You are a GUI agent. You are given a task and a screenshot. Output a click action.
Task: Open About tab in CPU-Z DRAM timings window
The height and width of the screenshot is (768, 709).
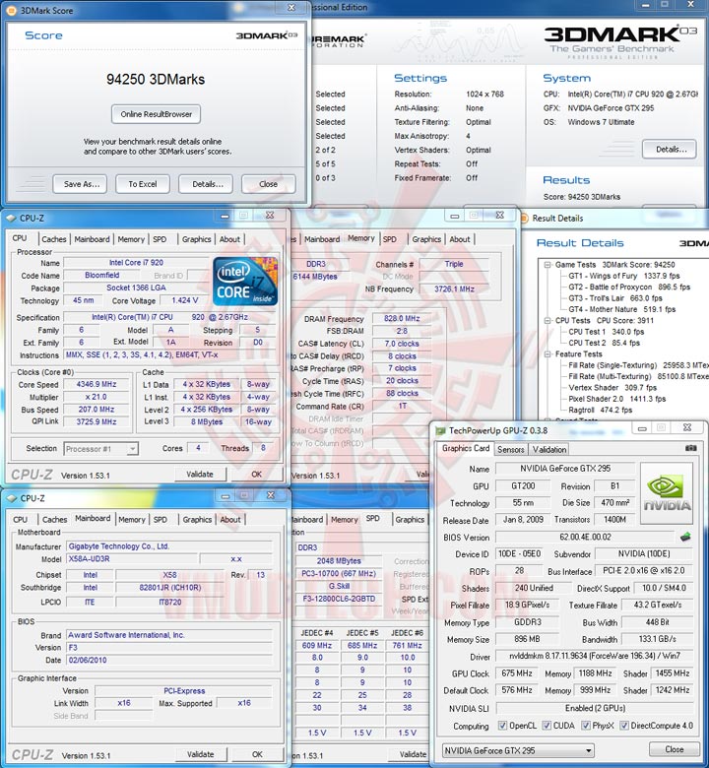tap(460, 239)
